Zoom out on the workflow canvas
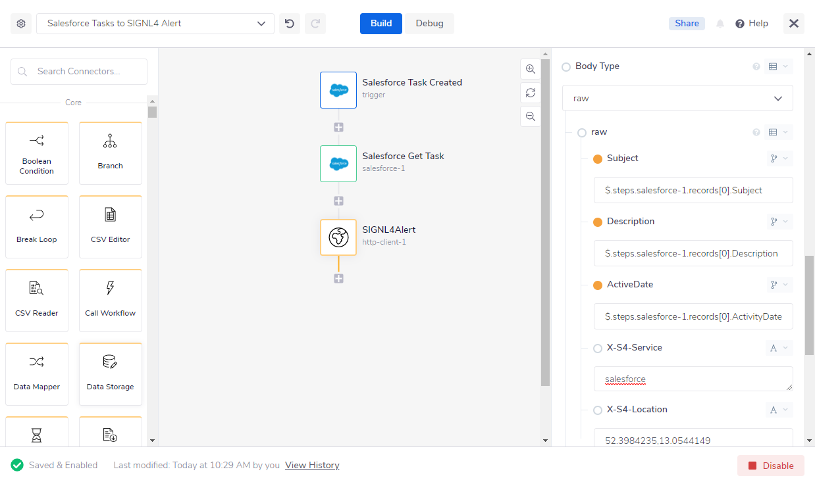The height and width of the screenshot is (484, 815). click(x=531, y=116)
